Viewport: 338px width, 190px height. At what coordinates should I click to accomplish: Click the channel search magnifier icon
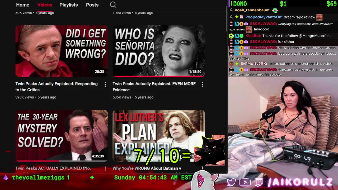tap(113, 5)
